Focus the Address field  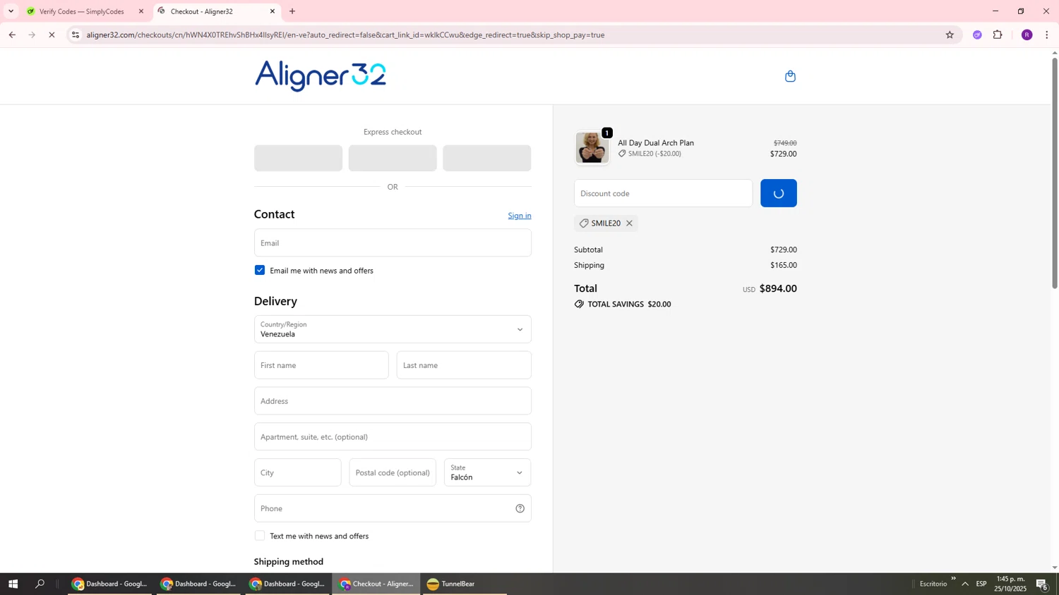tap(393, 401)
